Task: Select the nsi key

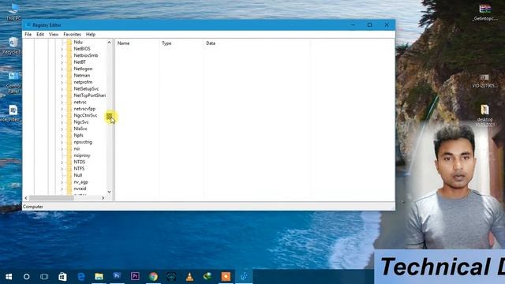Action: pos(77,149)
